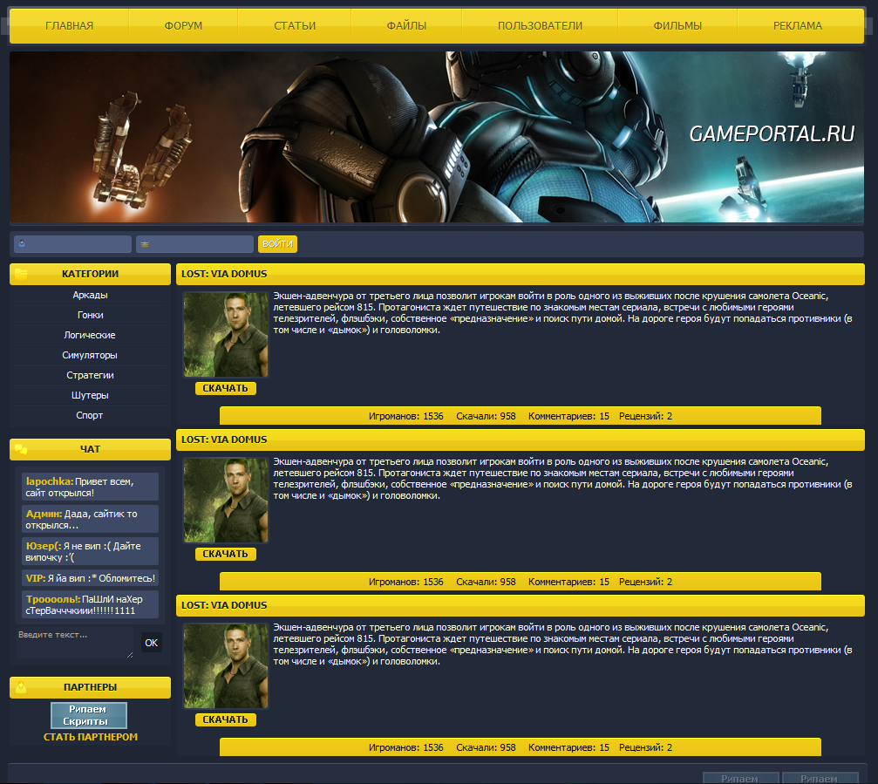Click the third СКАЧАТЬ download button
Image resolution: width=878 pixels, height=784 pixels.
click(226, 719)
